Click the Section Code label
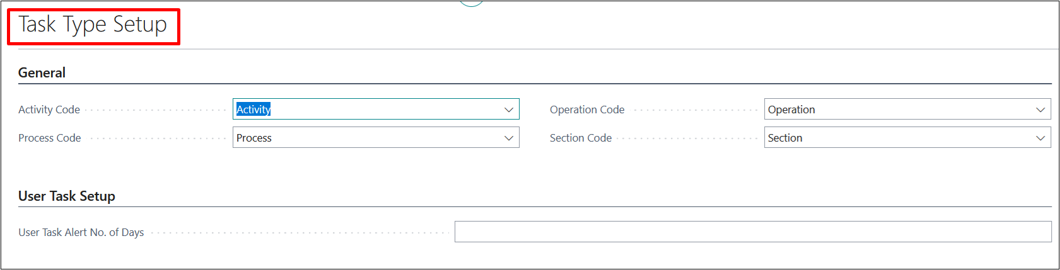Screen dimensions: 1060x270 [581, 138]
